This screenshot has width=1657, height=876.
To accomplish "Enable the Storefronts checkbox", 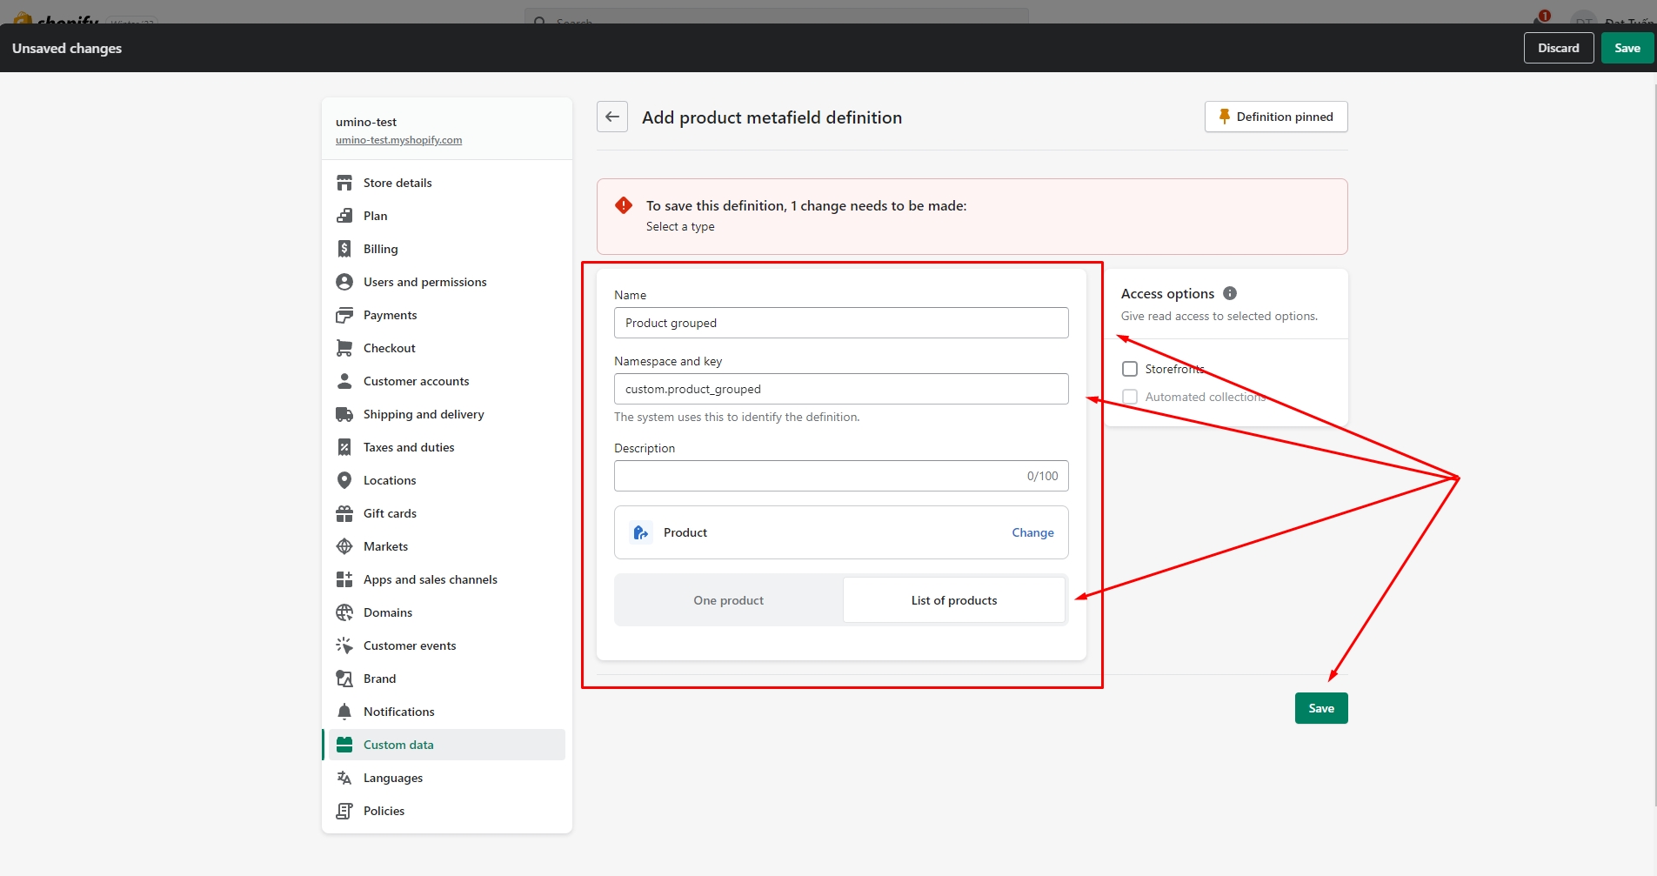I will [1130, 369].
